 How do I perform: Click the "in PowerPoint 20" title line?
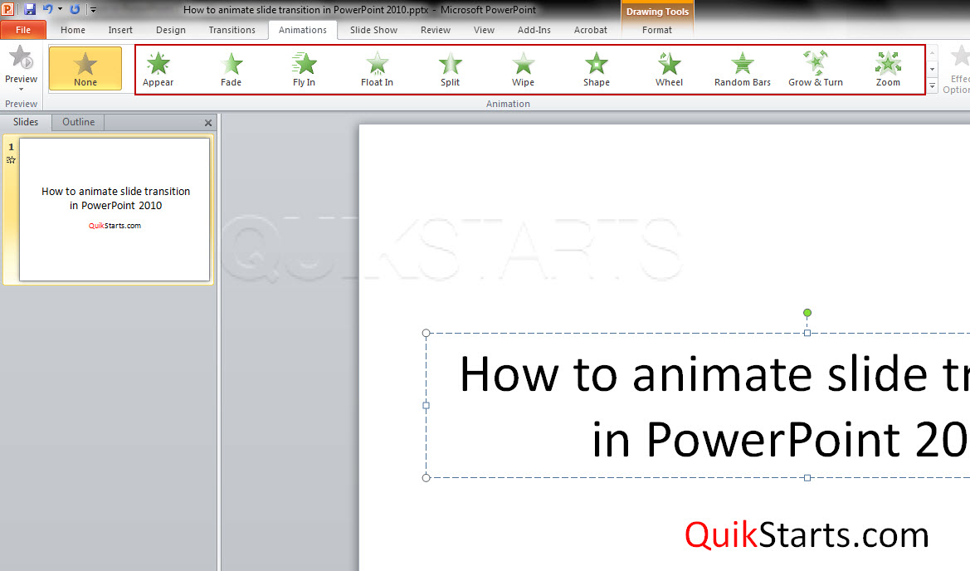[781, 440]
